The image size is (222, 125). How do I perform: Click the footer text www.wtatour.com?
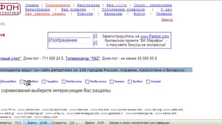[46, 117]
